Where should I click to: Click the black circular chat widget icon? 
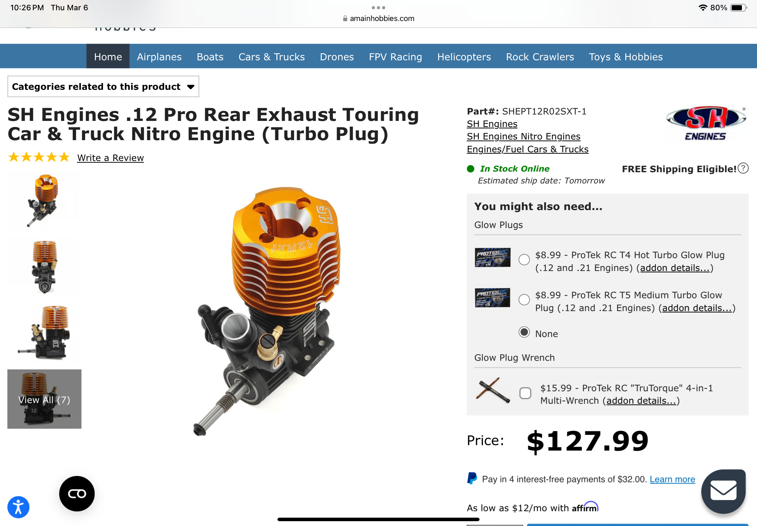coord(77,493)
